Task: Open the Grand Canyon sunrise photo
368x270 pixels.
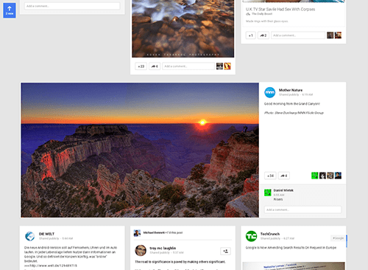Action: (x=140, y=150)
